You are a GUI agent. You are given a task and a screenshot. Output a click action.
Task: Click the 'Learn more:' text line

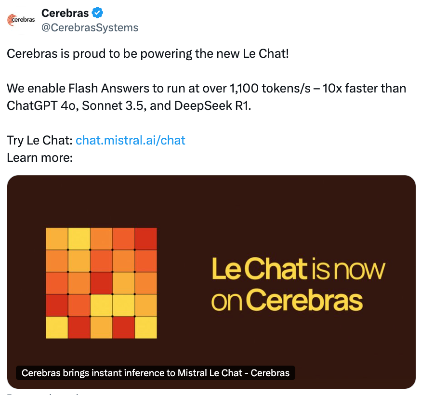[39, 158]
